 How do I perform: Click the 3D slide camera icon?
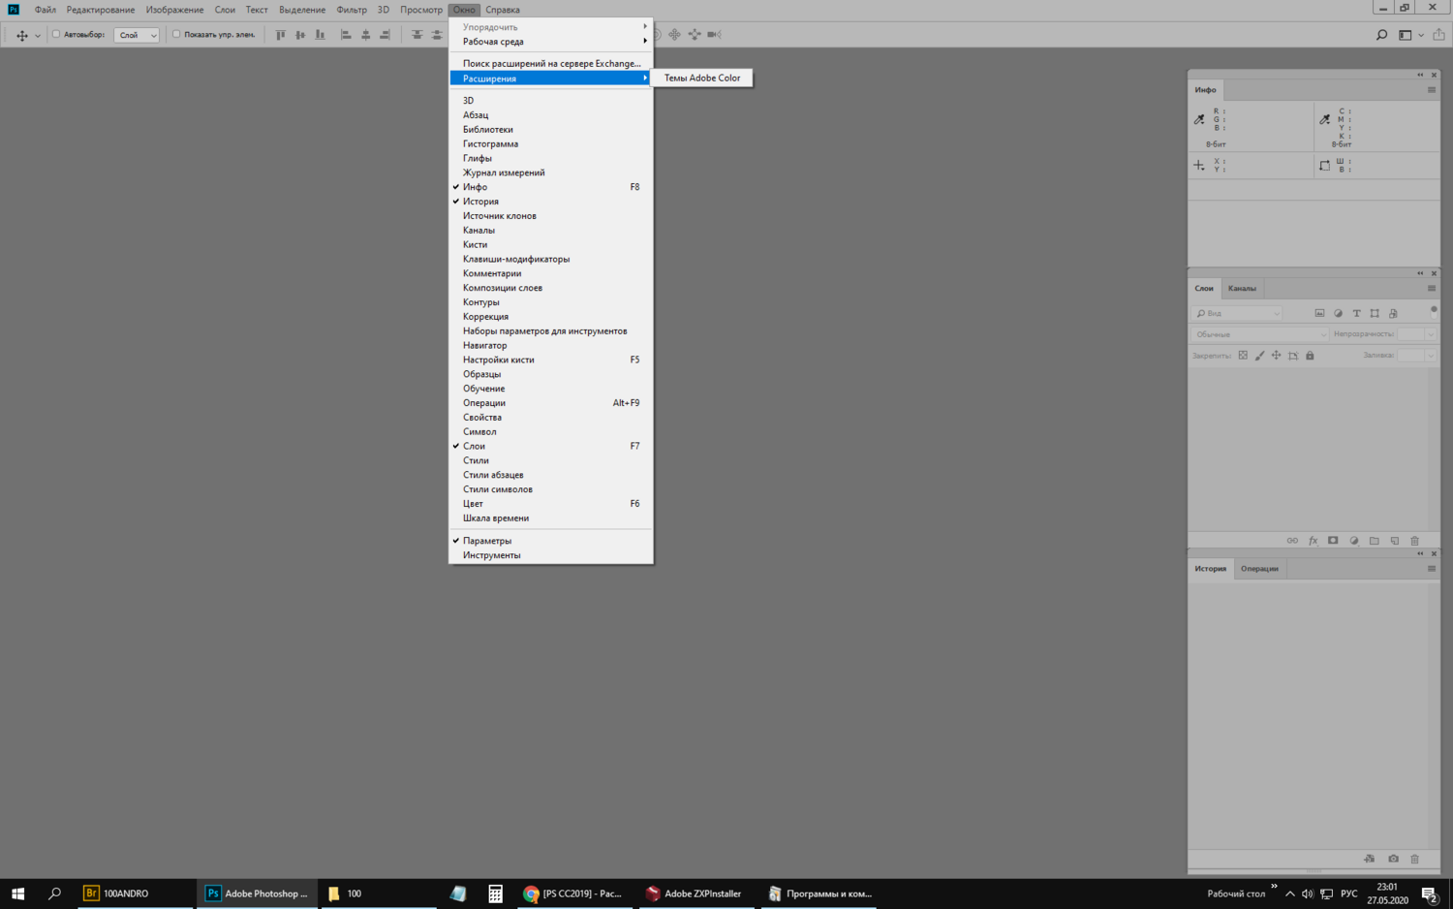click(x=695, y=35)
